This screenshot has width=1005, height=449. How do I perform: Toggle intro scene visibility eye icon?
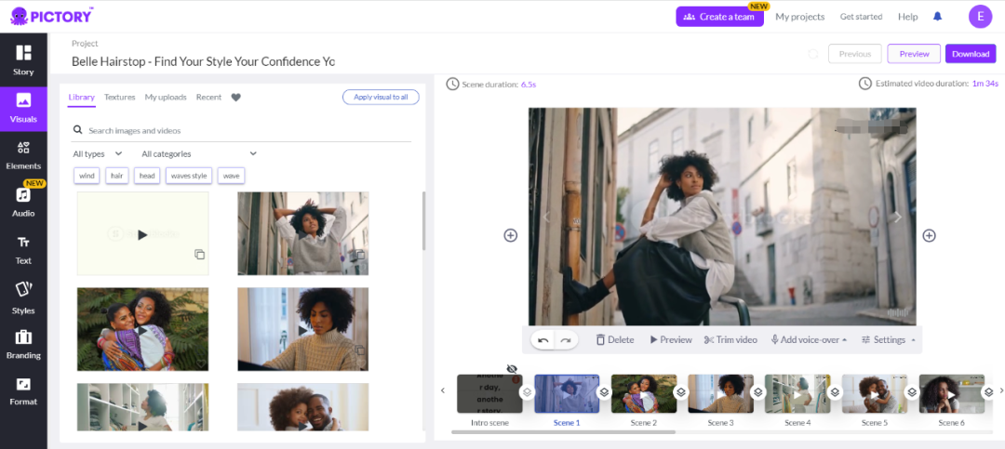[x=512, y=369]
